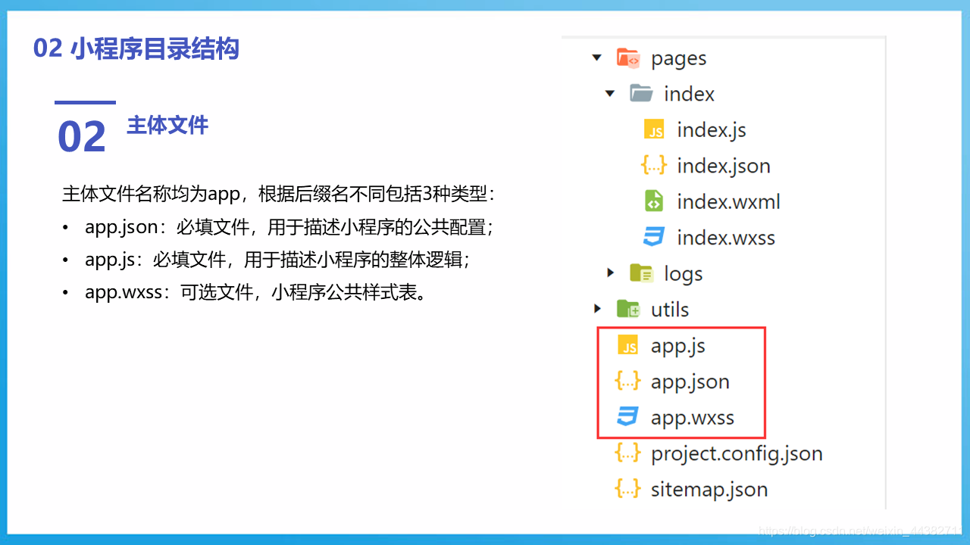This screenshot has width=970, height=545.
Task: Click the index.wxss CSS icon
Action: tap(654, 237)
